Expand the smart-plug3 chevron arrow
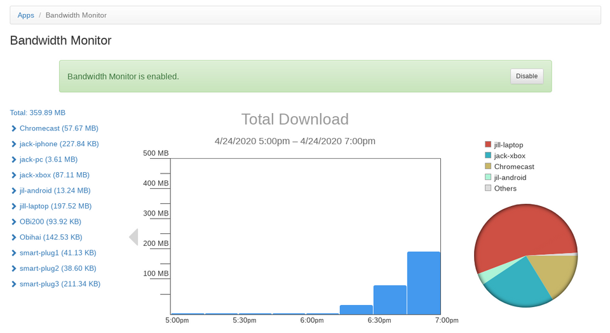The height and width of the screenshot is (333, 610). pos(13,284)
